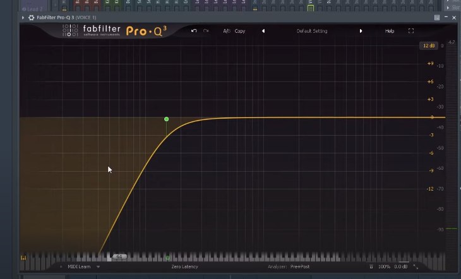The image size is (461, 279).
Task: Click the 100% gain scale value
Action: [x=384, y=266]
